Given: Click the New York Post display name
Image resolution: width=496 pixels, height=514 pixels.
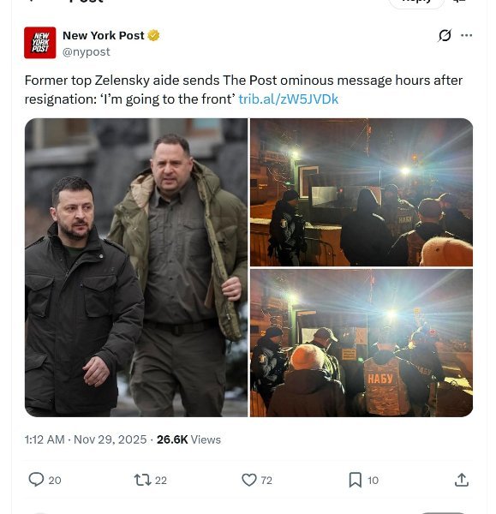Looking at the screenshot, I should click(x=104, y=35).
